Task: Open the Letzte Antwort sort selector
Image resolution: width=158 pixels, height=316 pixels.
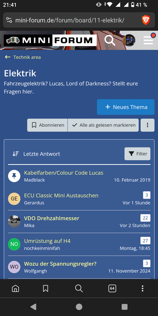Action: 36,154
